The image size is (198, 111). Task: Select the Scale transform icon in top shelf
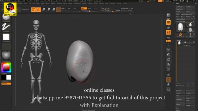click(x=48, y=10)
